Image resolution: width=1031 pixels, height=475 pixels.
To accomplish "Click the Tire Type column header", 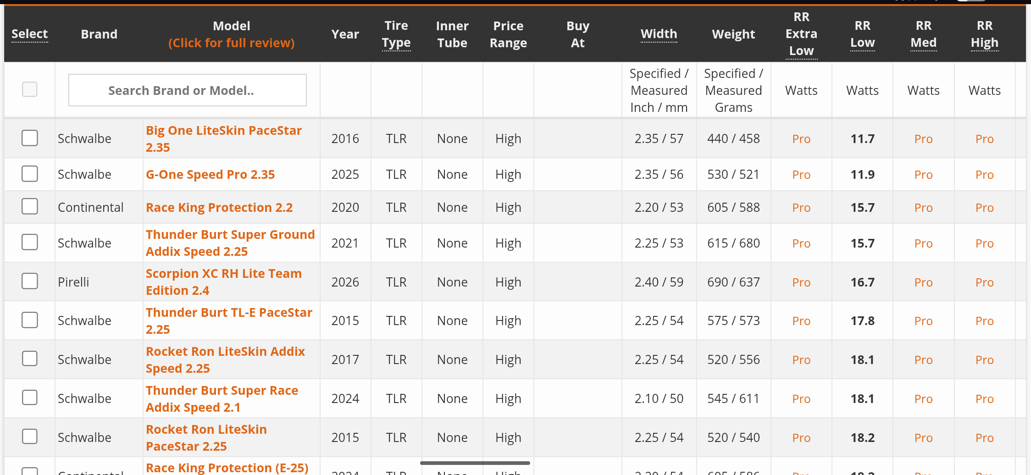I will (396, 34).
